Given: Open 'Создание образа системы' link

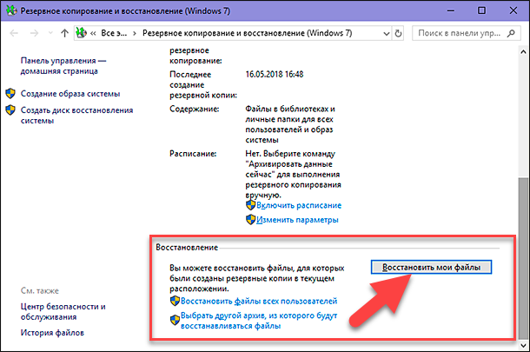Looking at the screenshot, I should tap(70, 94).
